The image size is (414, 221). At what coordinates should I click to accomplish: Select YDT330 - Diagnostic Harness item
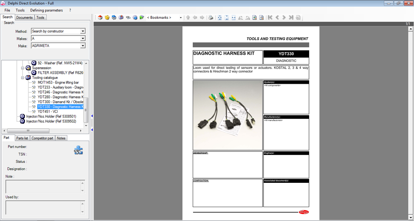[60, 107]
